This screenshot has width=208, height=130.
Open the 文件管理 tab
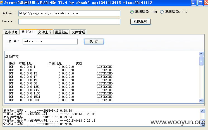78,32
